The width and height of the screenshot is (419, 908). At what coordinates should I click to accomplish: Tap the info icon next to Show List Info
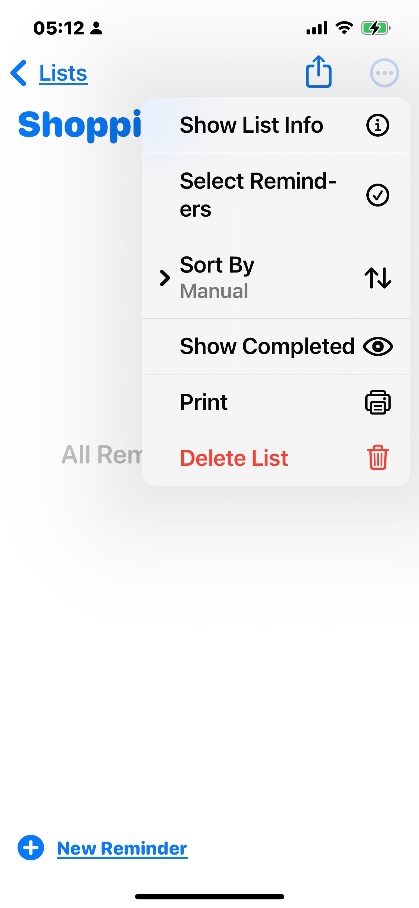(x=377, y=125)
